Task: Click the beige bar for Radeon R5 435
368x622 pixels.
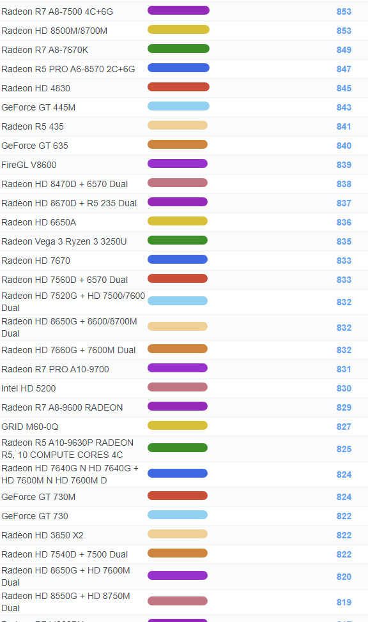Action: pyautogui.click(x=178, y=125)
